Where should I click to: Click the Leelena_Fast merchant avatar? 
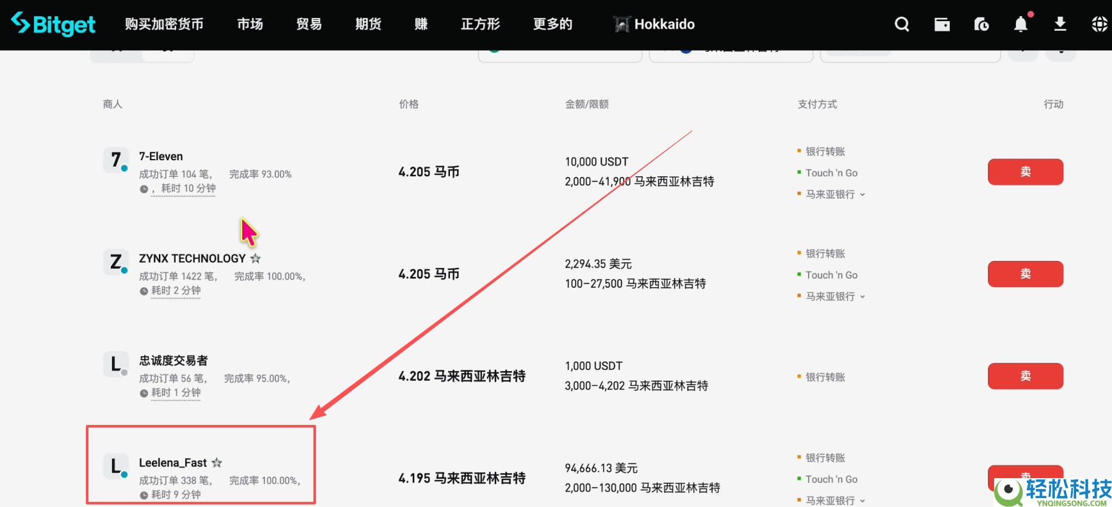[x=115, y=466]
